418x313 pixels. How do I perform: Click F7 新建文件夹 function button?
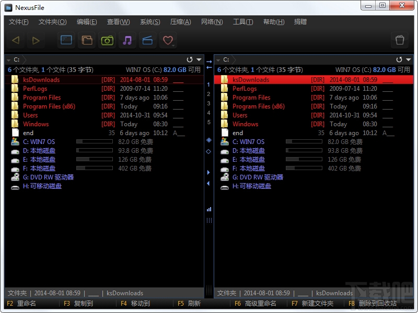(x=312, y=304)
